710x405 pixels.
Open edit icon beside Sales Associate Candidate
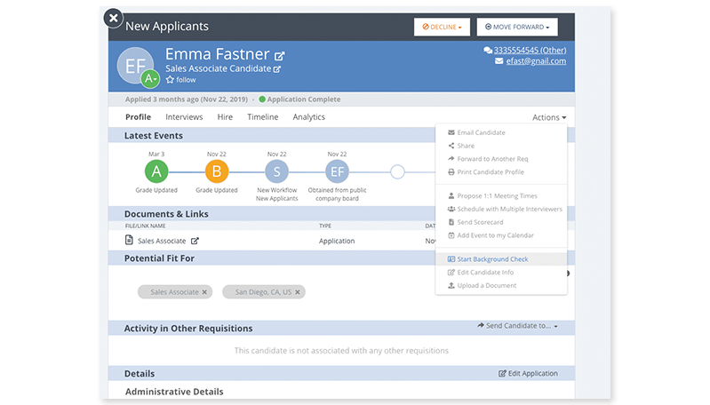coord(277,69)
